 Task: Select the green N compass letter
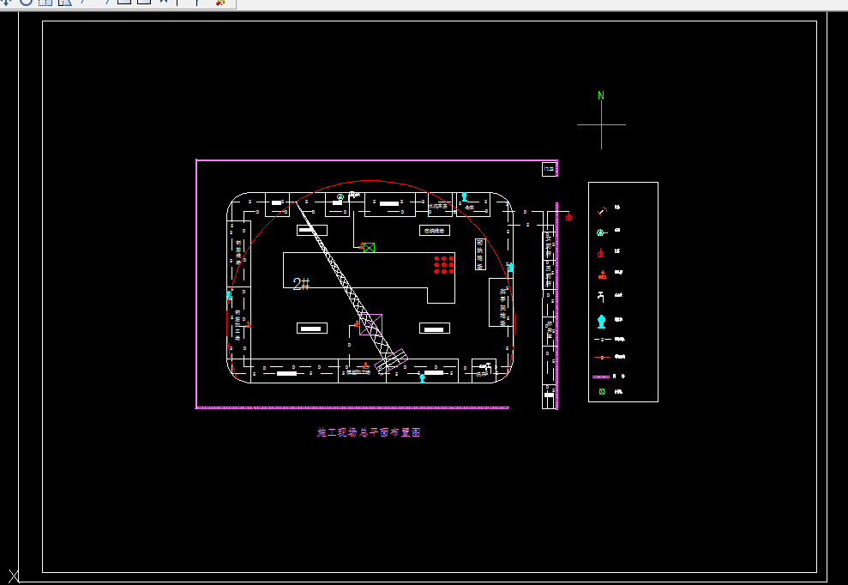(x=601, y=95)
